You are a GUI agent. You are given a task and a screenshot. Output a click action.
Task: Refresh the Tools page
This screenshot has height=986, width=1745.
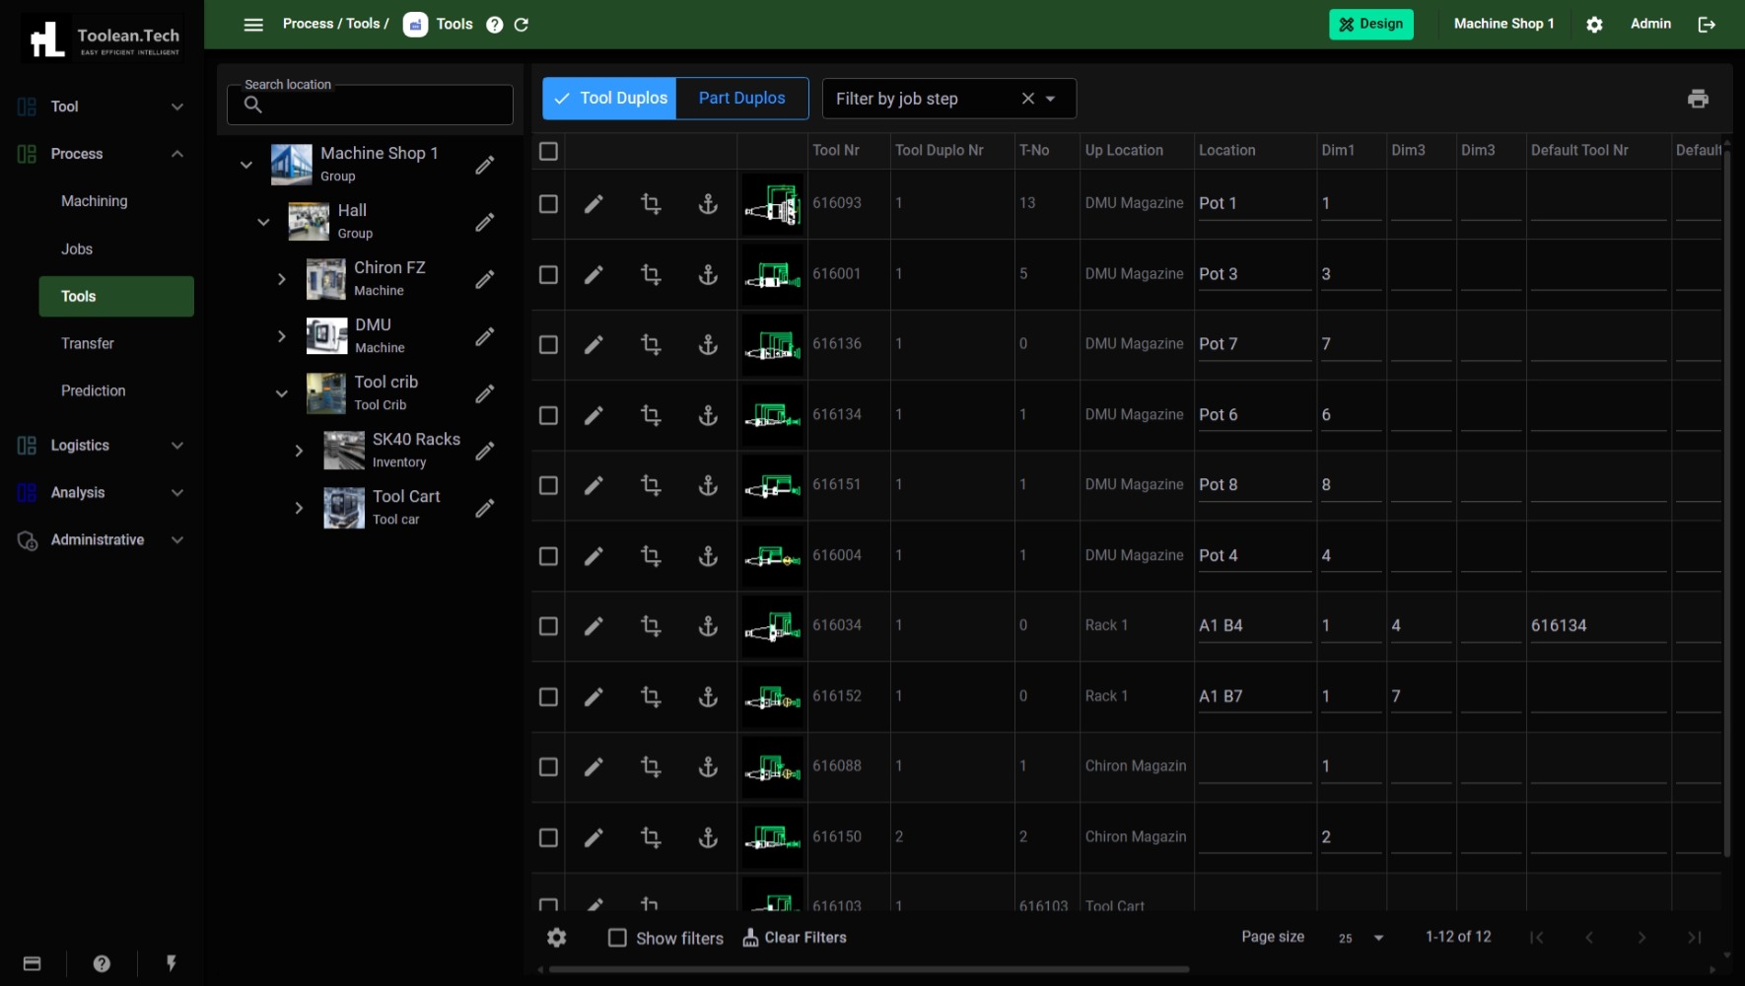[522, 24]
